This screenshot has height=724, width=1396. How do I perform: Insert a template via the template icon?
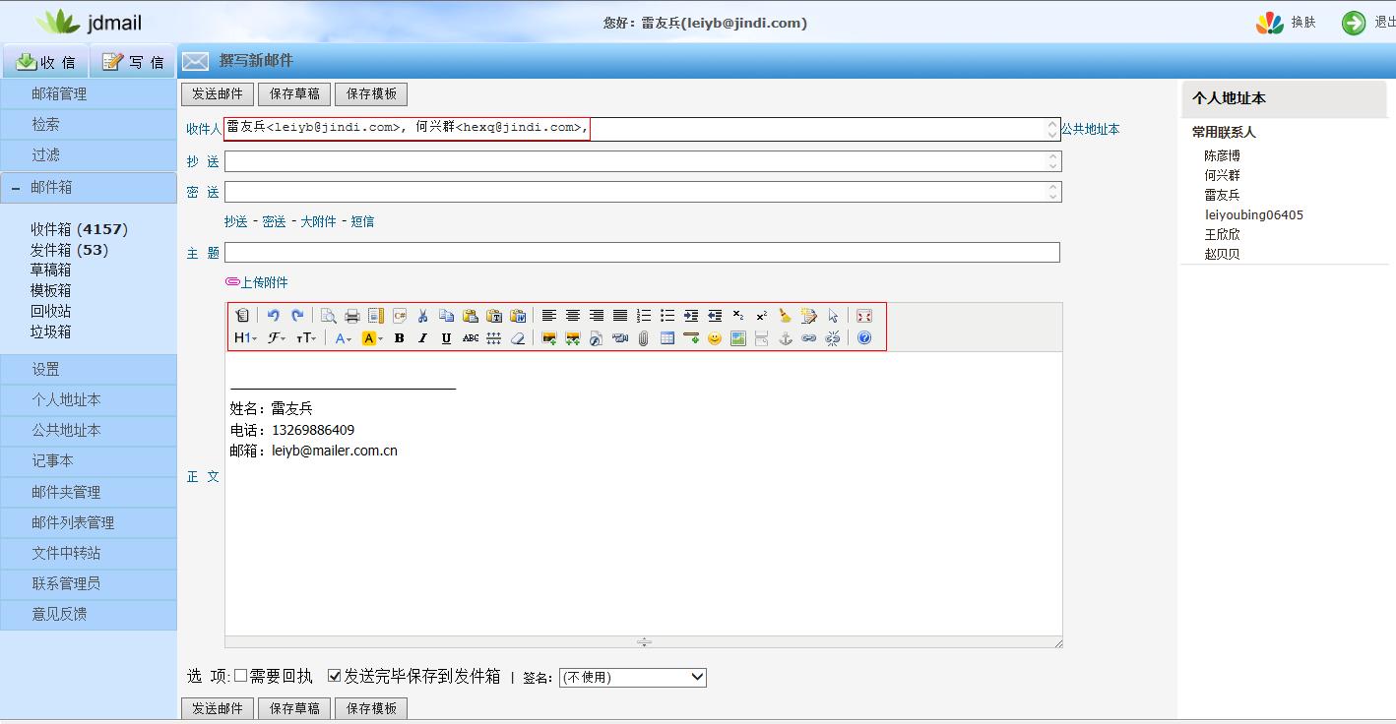tap(375, 316)
